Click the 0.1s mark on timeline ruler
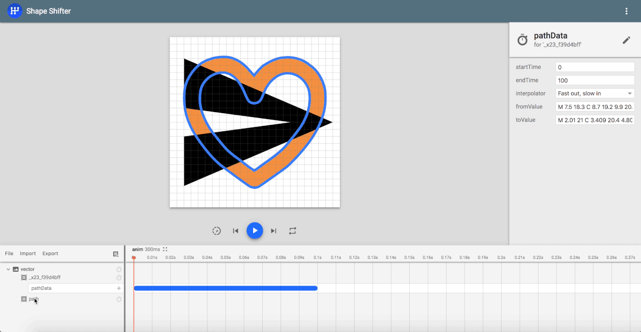The width and height of the screenshot is (641, 332). pos(317,257)
